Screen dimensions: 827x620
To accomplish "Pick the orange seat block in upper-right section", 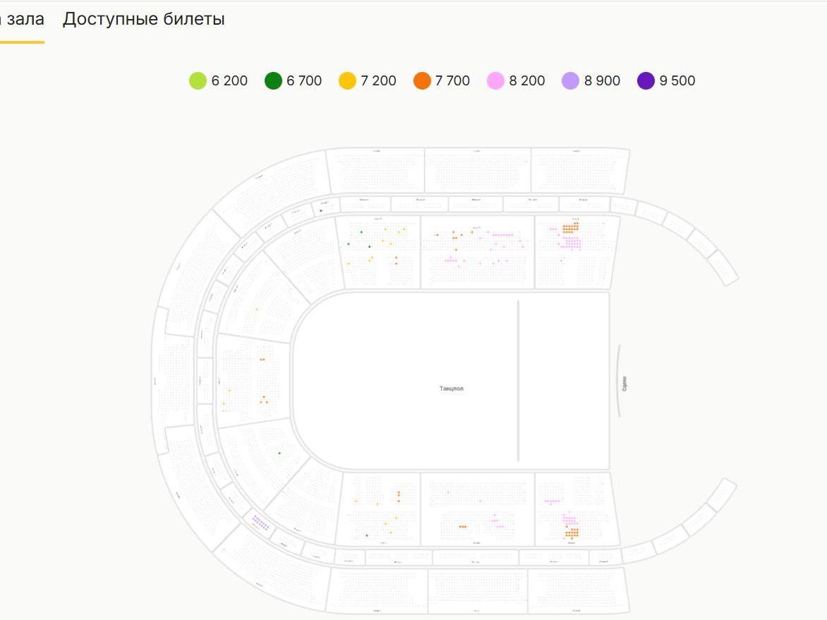I will click(x=571, y=228).
